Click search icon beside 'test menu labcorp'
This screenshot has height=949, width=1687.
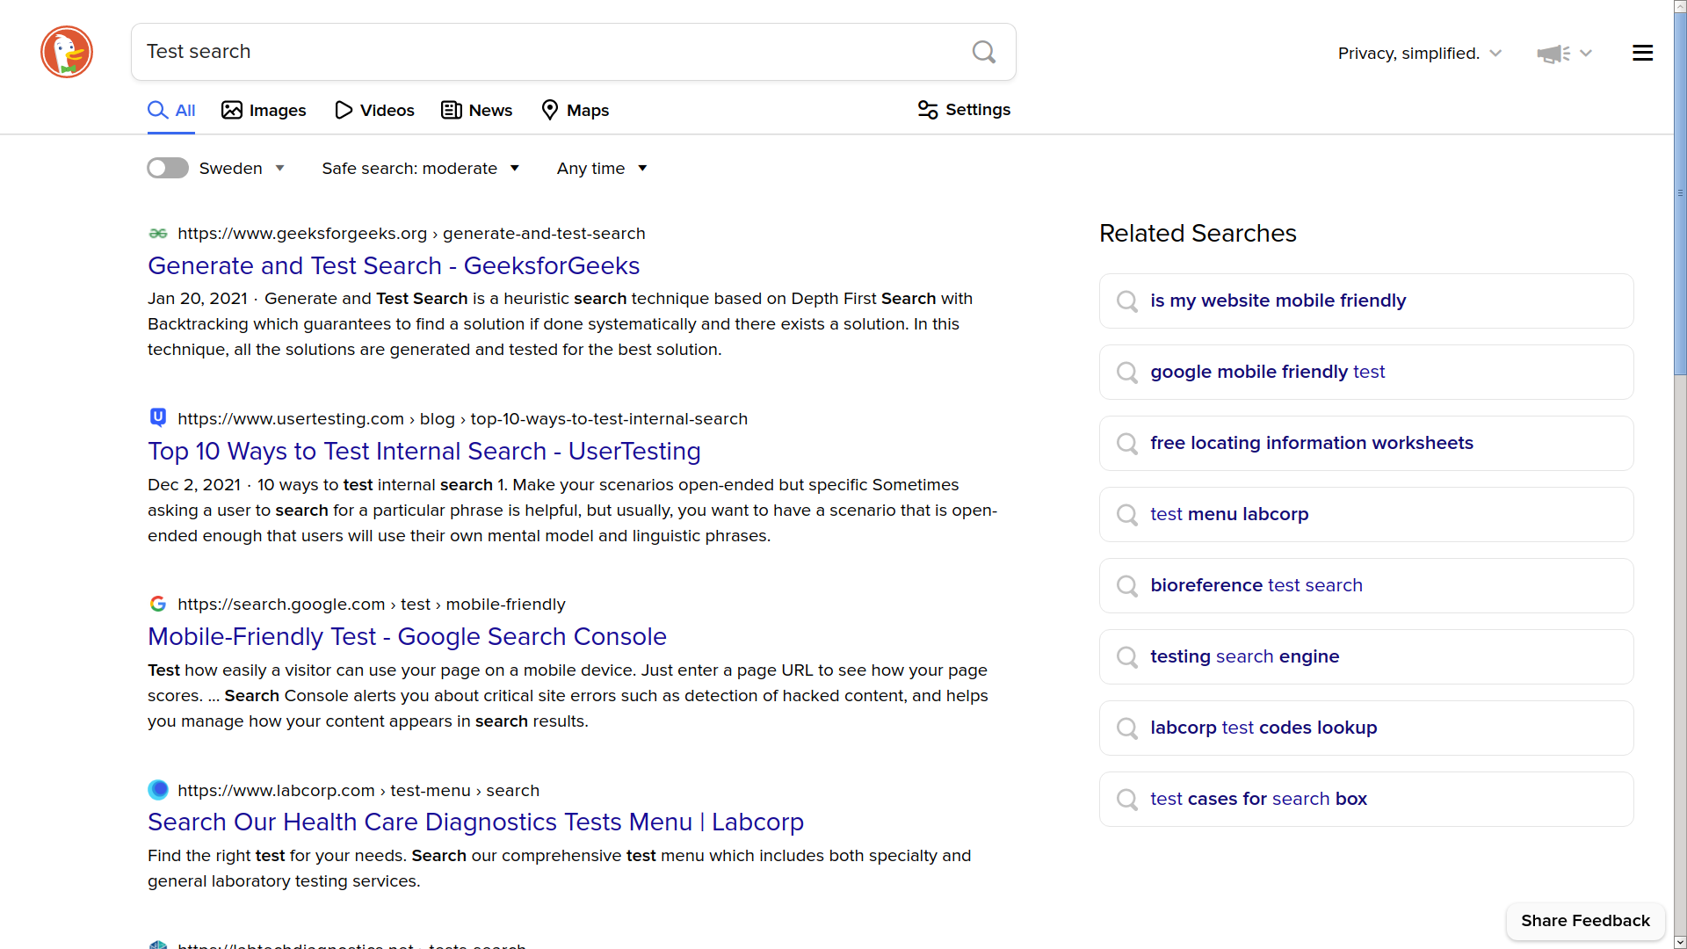(1127, 515)
